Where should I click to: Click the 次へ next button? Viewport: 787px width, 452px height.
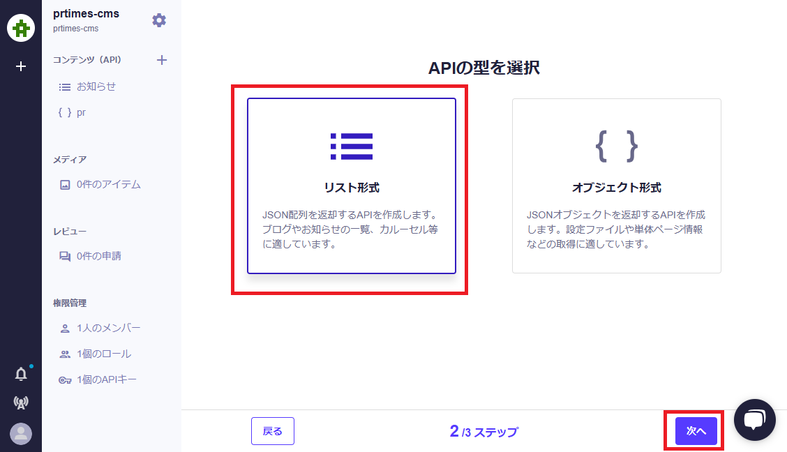[696, 431]
